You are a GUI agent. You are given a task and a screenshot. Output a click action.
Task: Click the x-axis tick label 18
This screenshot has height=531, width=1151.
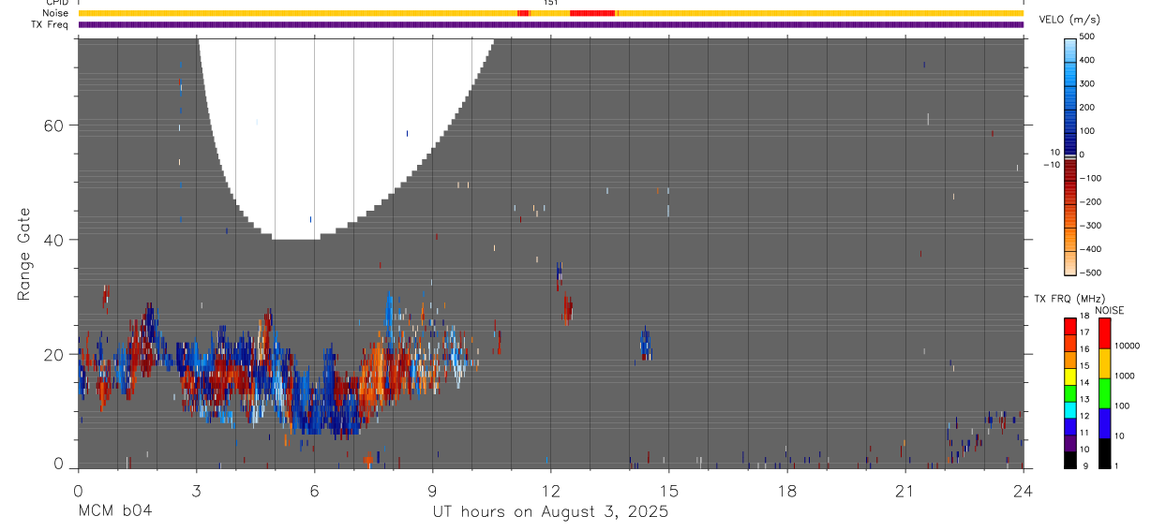[786, 492]
